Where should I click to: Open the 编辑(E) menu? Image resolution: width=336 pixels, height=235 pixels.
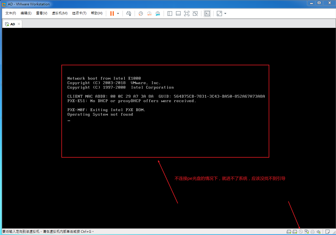[x=26, y=13]
